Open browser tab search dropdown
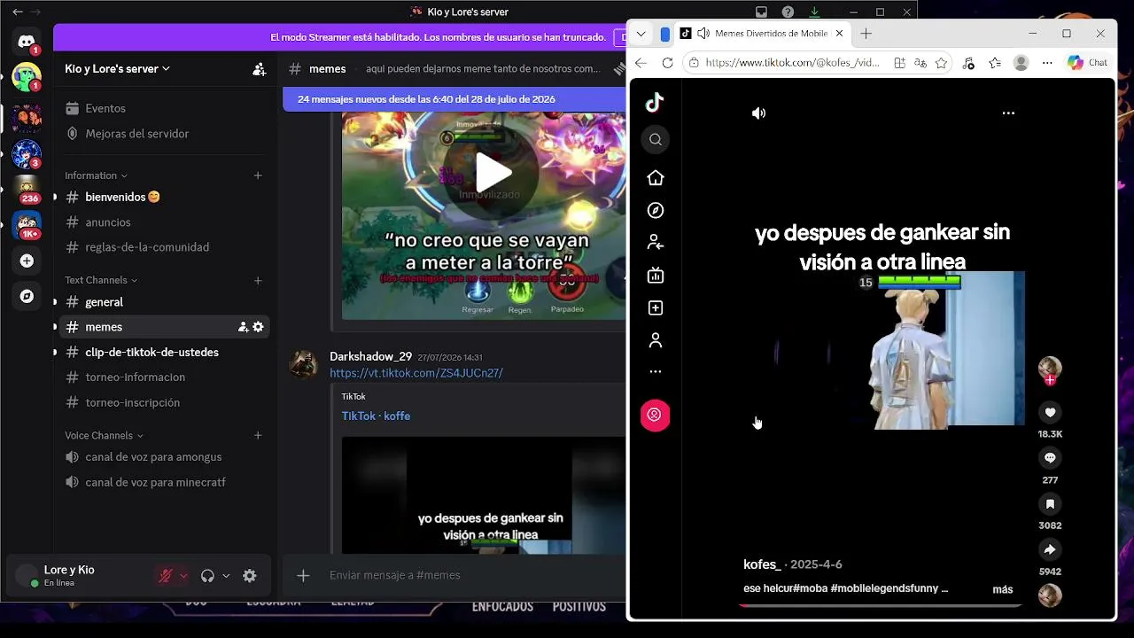The height and width of the screenshot is (638, 1134). click(641, 34)
